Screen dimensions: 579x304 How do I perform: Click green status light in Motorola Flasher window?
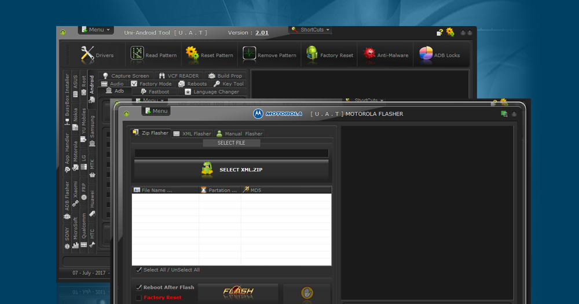[127, 113]
